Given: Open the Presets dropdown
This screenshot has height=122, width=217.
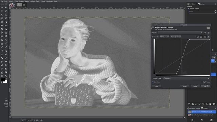Looking at the screenshot, I should [180, 33].
